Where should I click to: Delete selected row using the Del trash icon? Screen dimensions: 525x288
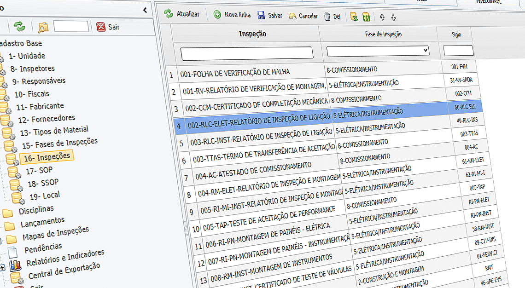pyautogui.click(x=328, y=16)
